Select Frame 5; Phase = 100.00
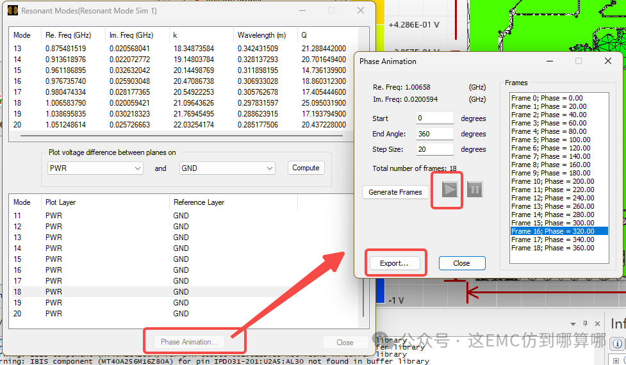The height and width of the screenshot is (365, 626). [x=559, y=140]
